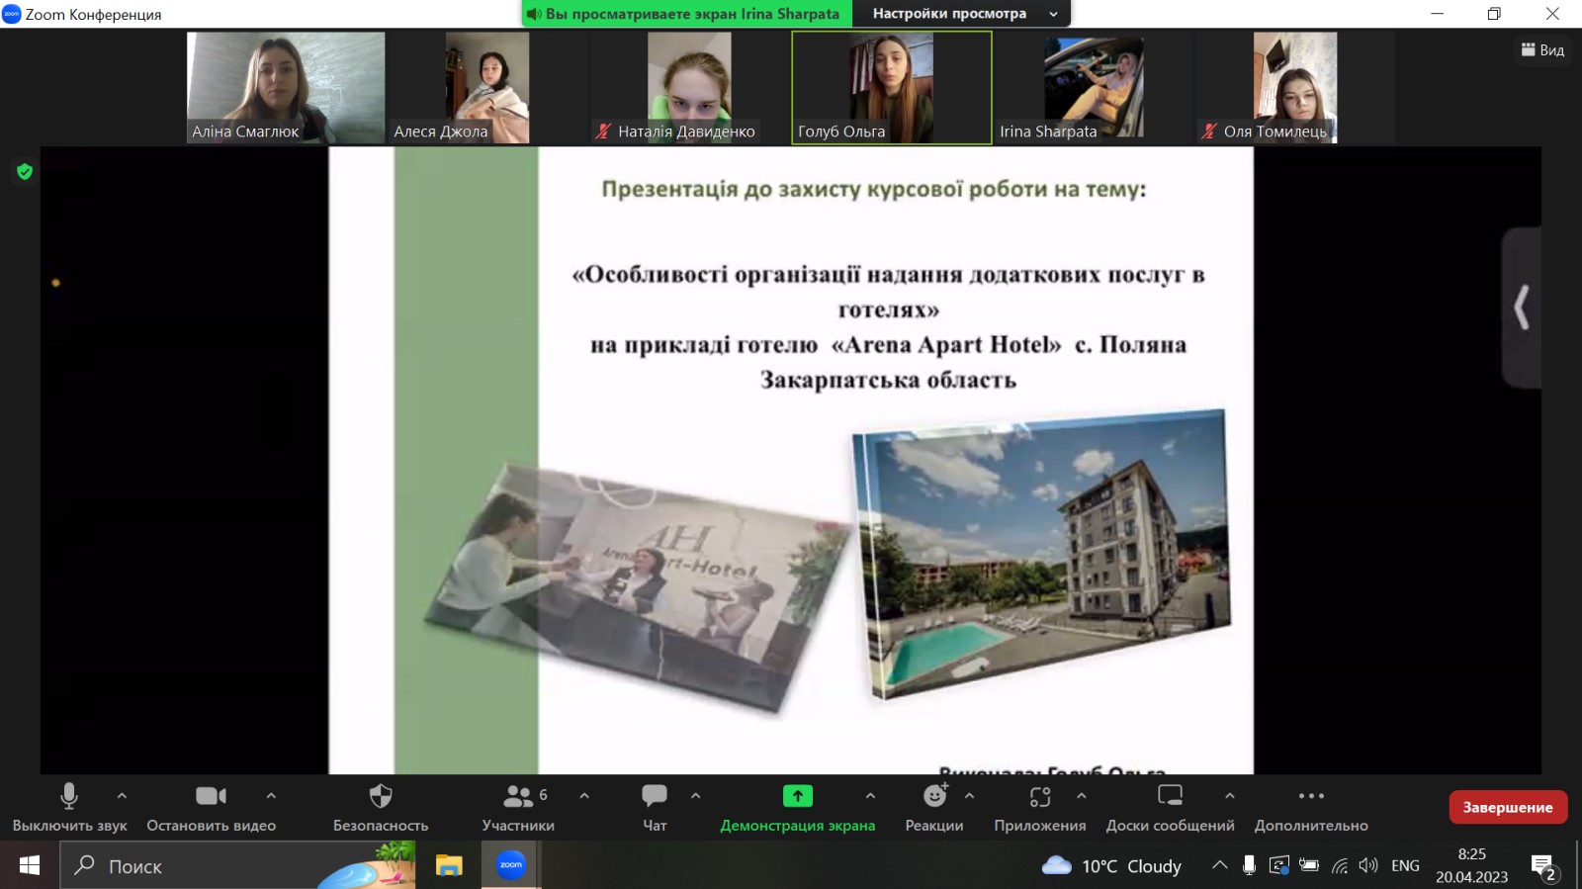Image resolution: width=1582 pixels, height=889 pixels.
Task: Open the Apps (Приложения) icon
Action: (1039, 797)
